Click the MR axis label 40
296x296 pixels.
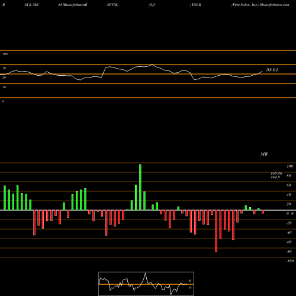pos(289,195)
